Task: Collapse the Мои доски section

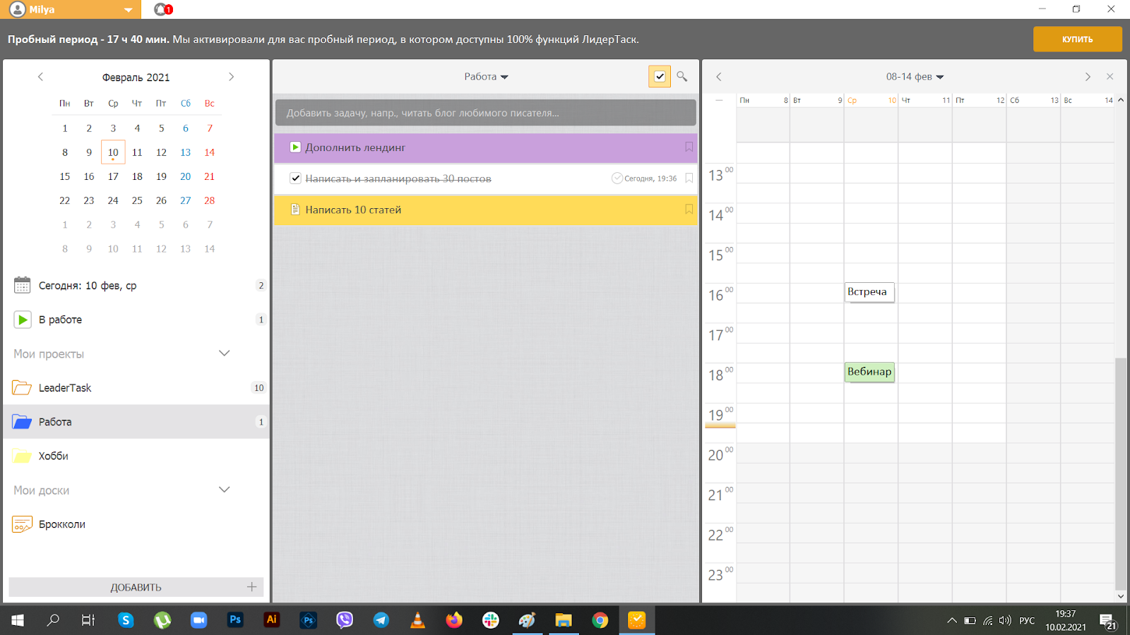Action: (224, 490)
